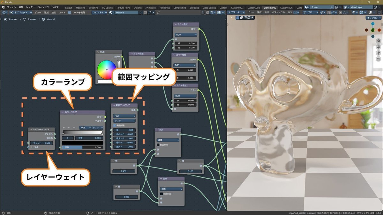This screenshot has height=215, width=383.
Task: Open the 'スロット1' material slot dropdown
Action: tap(100, 12)
